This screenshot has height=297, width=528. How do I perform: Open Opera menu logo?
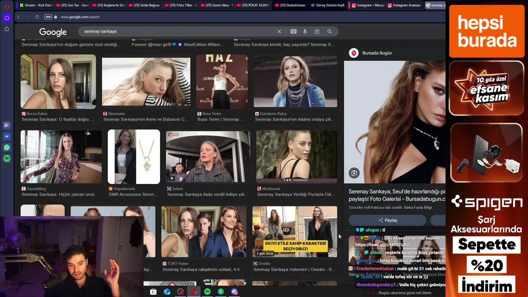[x=7, y=7]
